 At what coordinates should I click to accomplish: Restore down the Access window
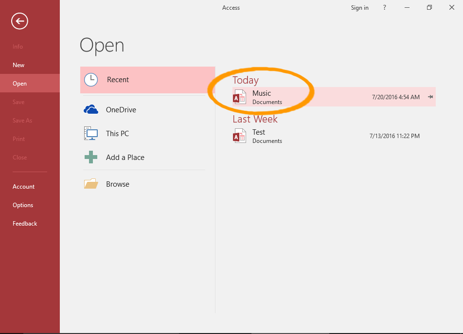429,7
